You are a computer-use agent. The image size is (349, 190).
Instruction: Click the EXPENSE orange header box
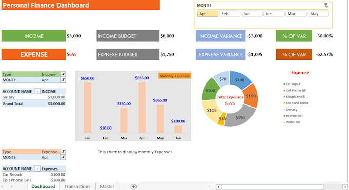tap(33, 54)
